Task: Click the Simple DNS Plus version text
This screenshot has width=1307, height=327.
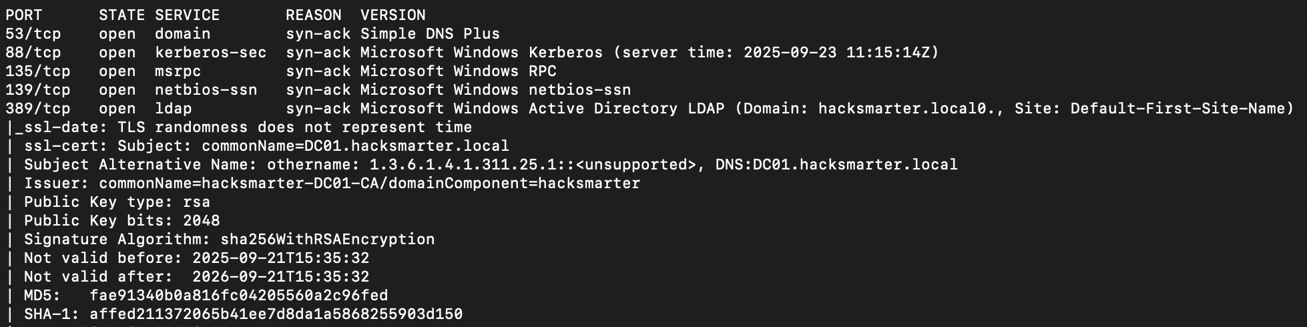Action: (x=430, y=33)
